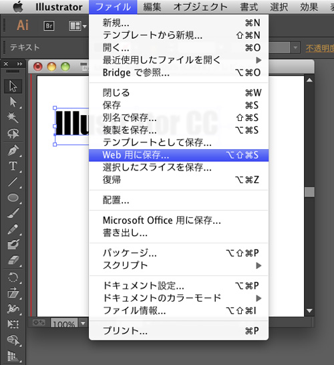Viewport: 334px width, 365px height.
Task: Click the Arrange Documents icon
Action: pos(75,25)
